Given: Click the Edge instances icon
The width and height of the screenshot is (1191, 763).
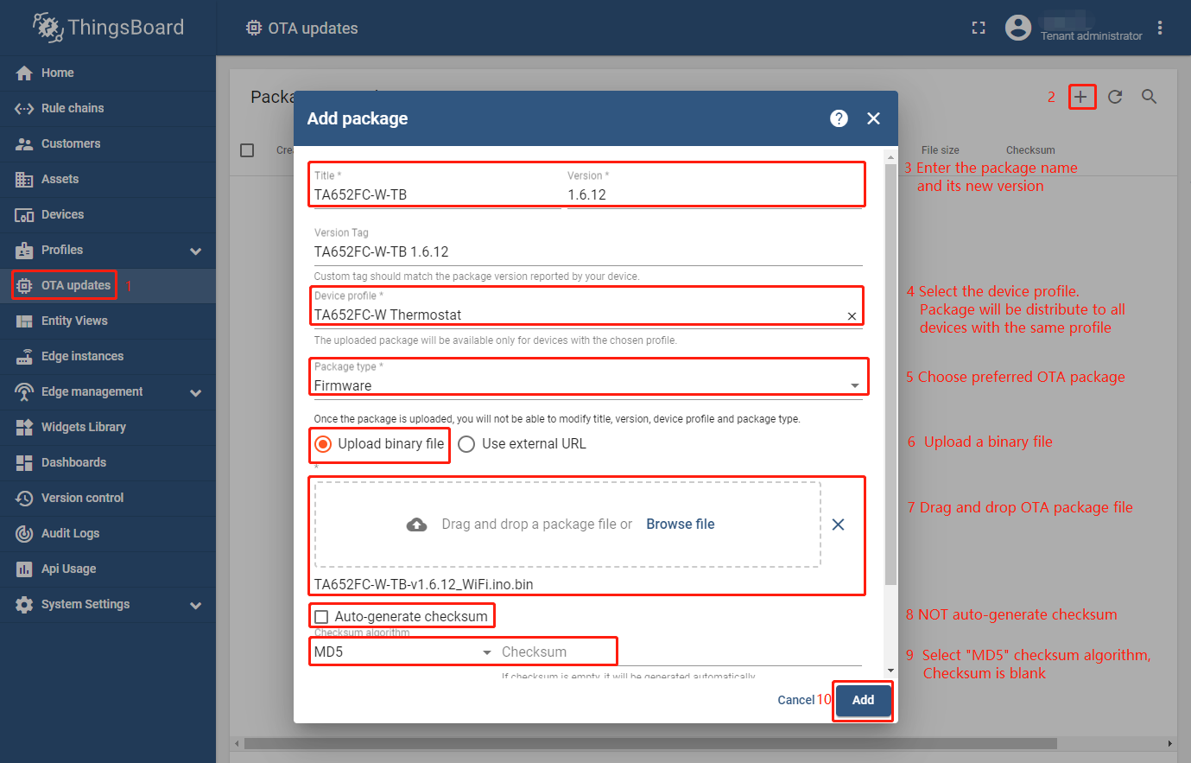Looking at the screenshot, I should coord(24,356).
